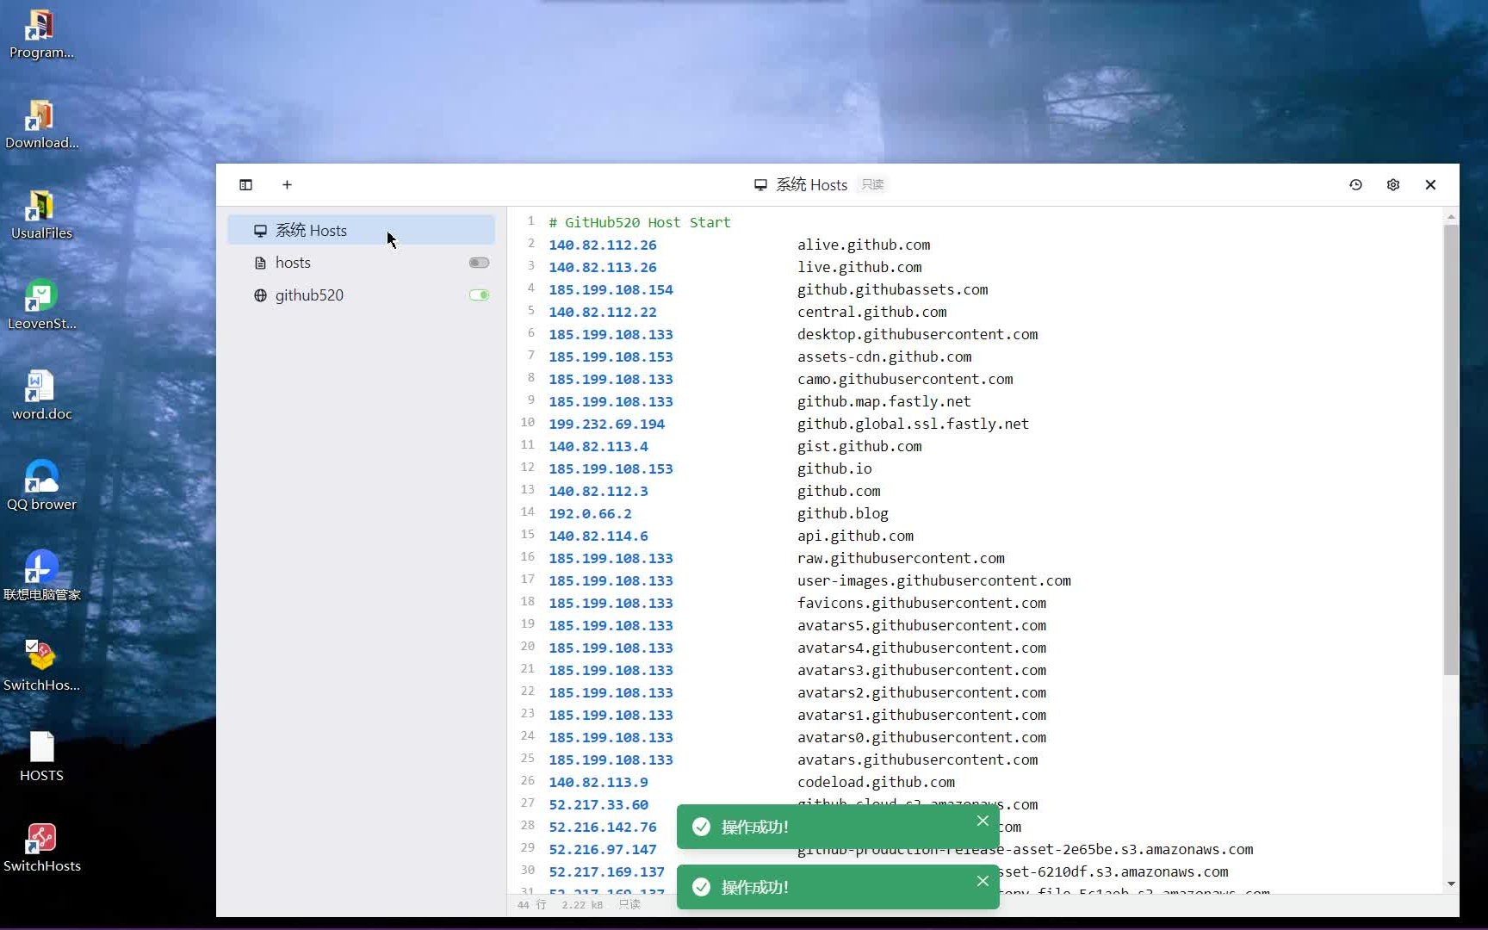Close the SwitchHosts window
1488x930 pixels.
point(1430,184)
